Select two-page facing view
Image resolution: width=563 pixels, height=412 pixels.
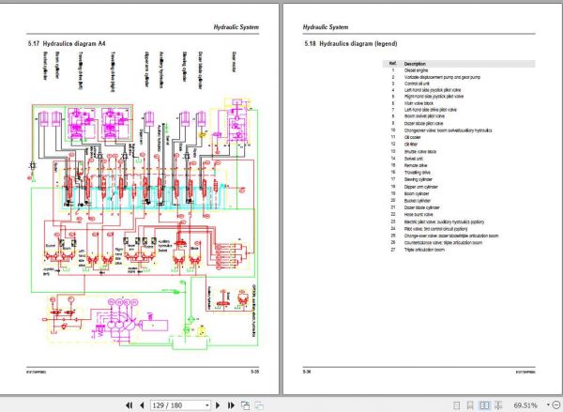tap(484, 405)
